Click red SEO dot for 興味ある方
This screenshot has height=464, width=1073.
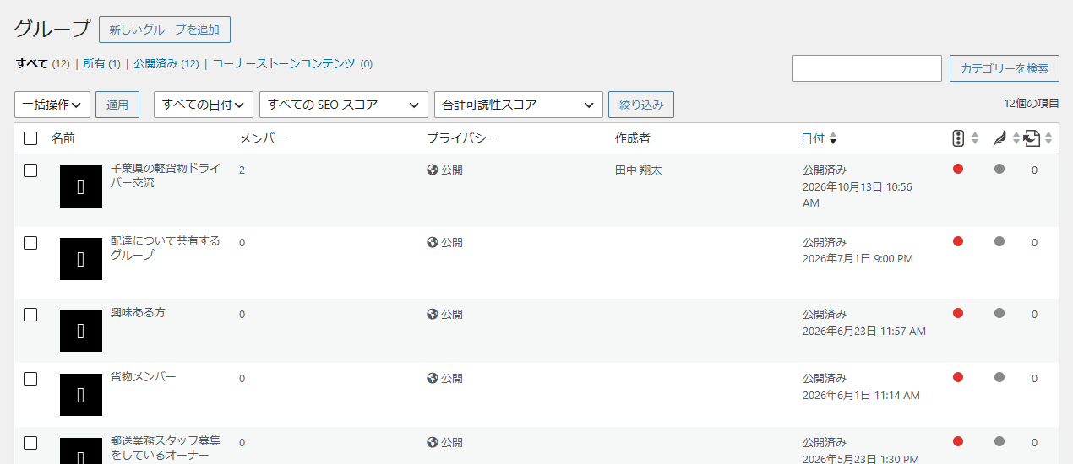coord(958,313)
